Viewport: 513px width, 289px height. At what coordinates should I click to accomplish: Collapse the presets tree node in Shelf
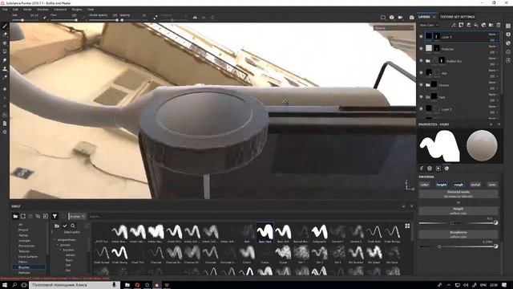[x=58, y=245]
